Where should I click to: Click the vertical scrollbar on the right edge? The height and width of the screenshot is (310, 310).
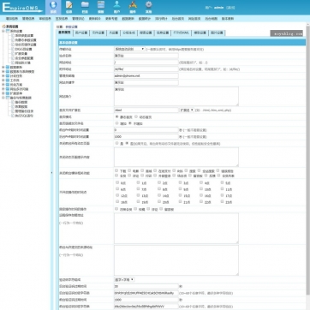307,165
